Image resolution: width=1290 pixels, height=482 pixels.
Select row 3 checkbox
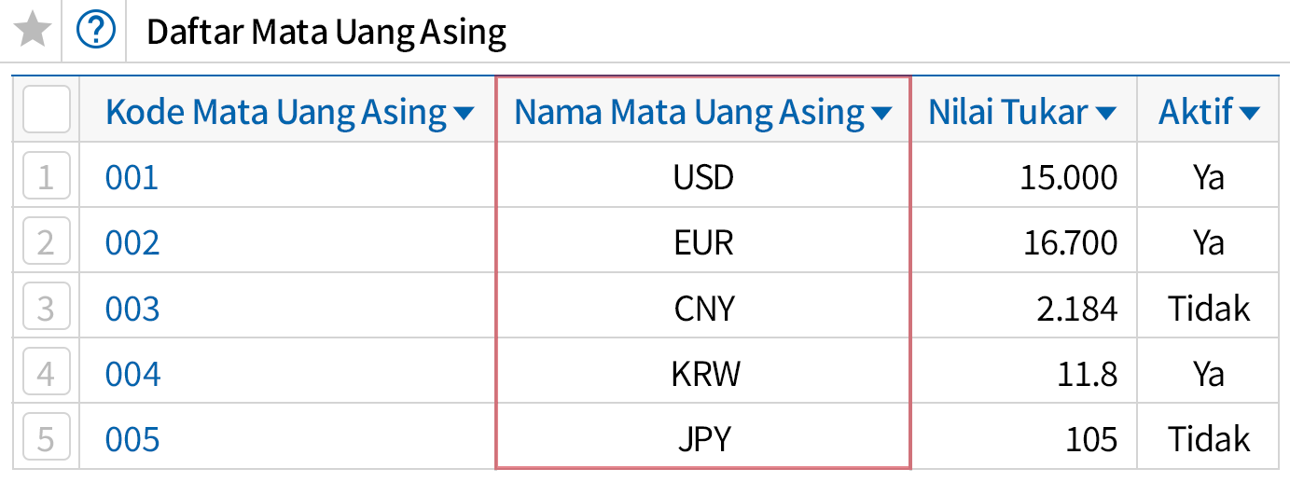coord(46,308)
